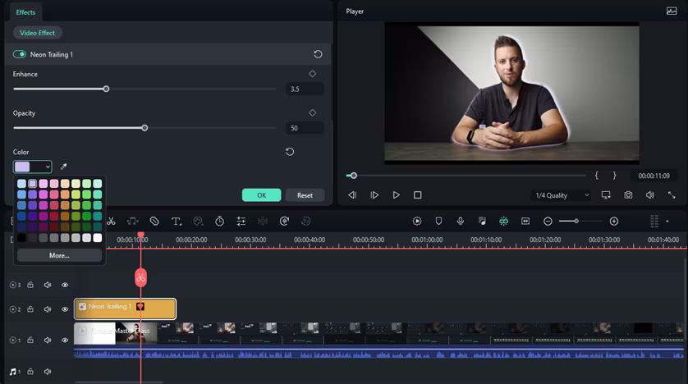Reset the Color parameter
This screenshot has height=384, width=688.
(290, 152)
